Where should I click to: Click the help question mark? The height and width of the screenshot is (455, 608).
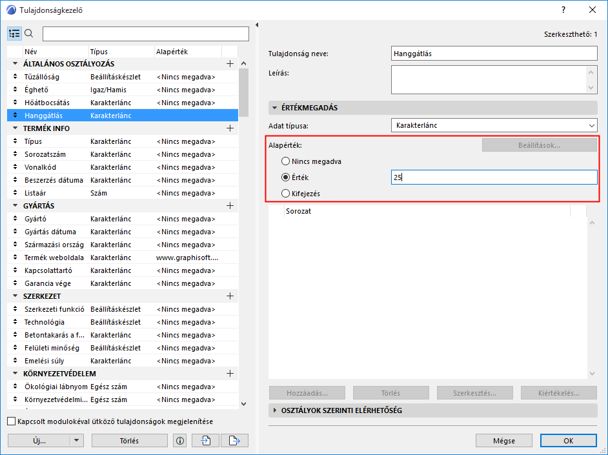pos(563,10)
